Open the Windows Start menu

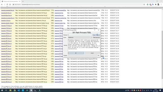tap(2, 90)
